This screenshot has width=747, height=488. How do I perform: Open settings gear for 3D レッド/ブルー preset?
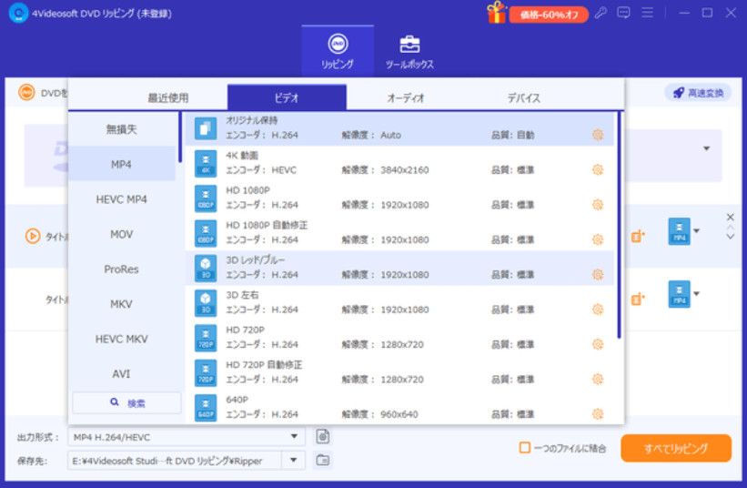(598, 275)
